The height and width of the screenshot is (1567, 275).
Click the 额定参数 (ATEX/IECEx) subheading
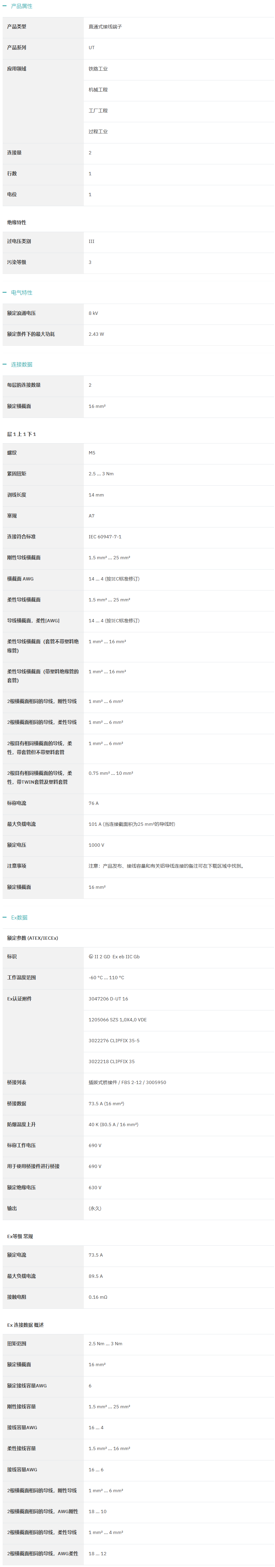tap(33, 938)
